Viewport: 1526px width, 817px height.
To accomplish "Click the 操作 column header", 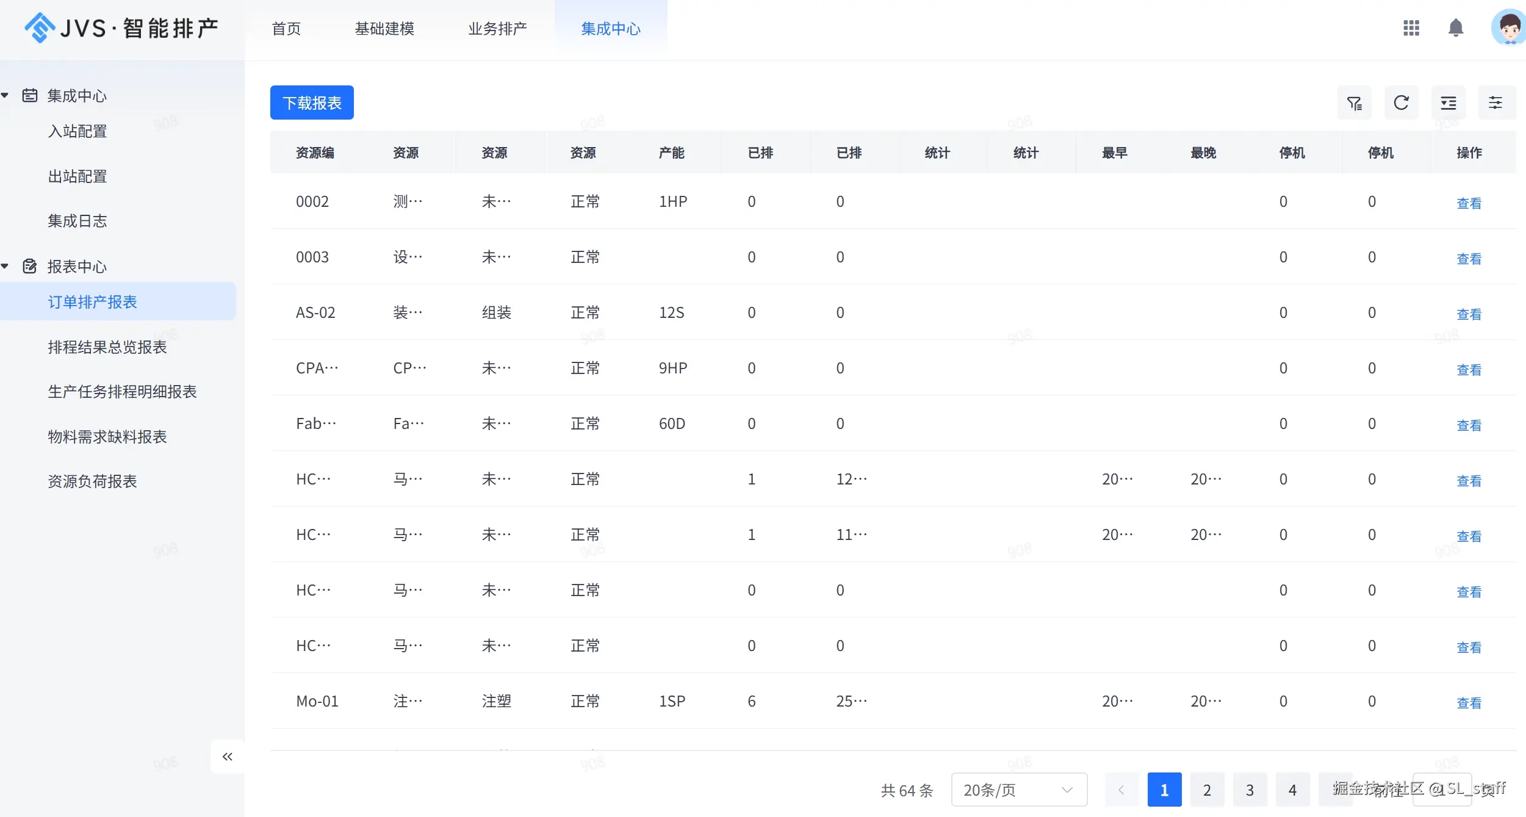I will (1469, 153).
